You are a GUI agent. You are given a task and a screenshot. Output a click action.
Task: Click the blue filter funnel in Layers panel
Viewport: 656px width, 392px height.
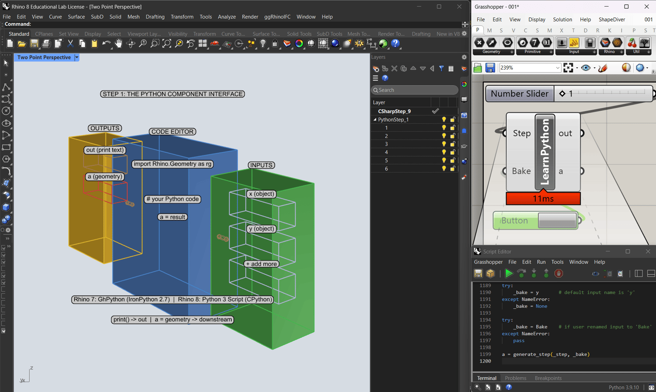441,69
